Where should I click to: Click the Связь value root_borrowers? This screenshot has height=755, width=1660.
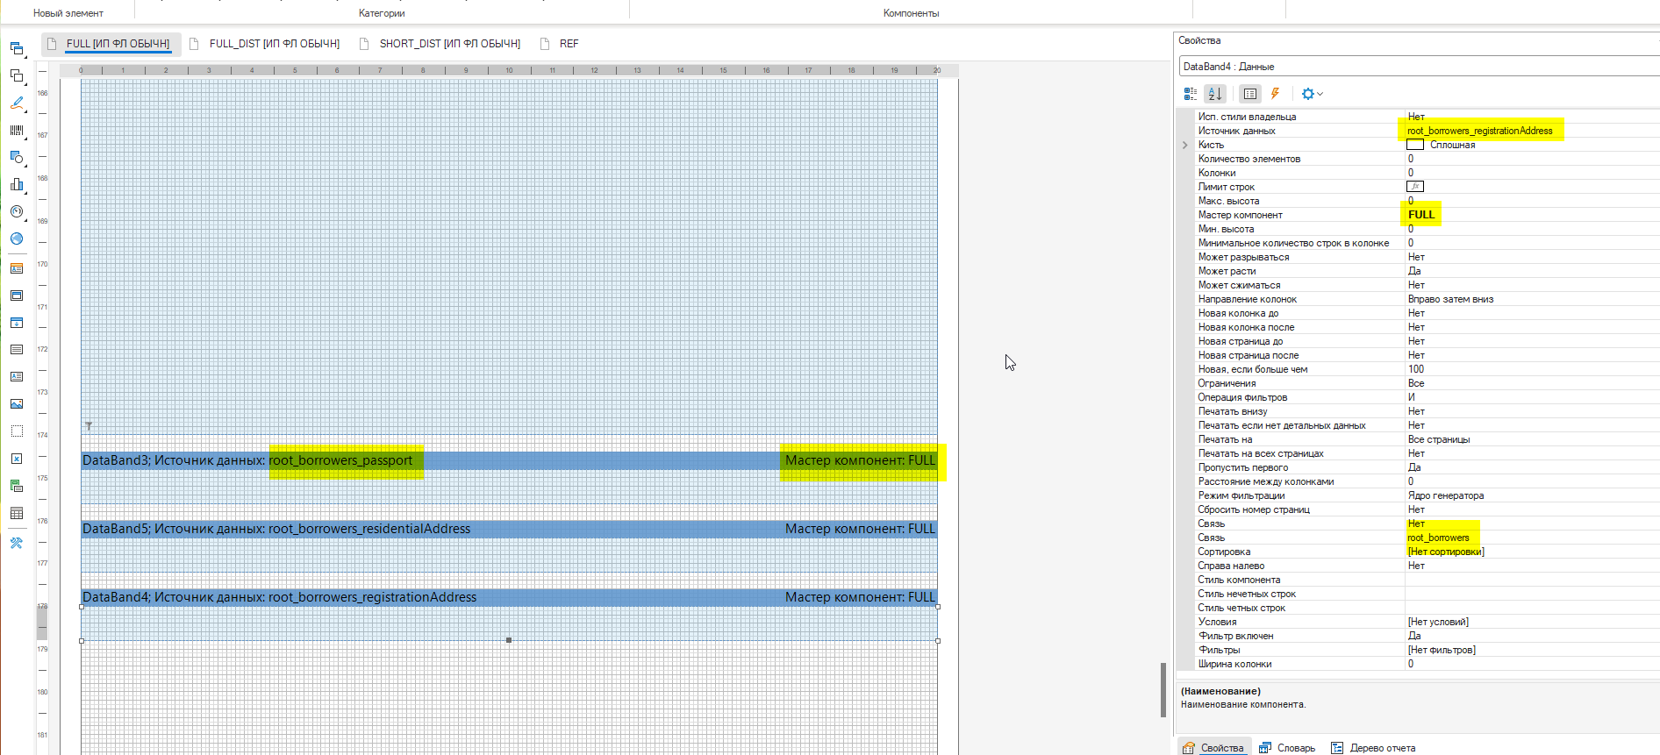pyautogui.click(x=1438, y=538)
